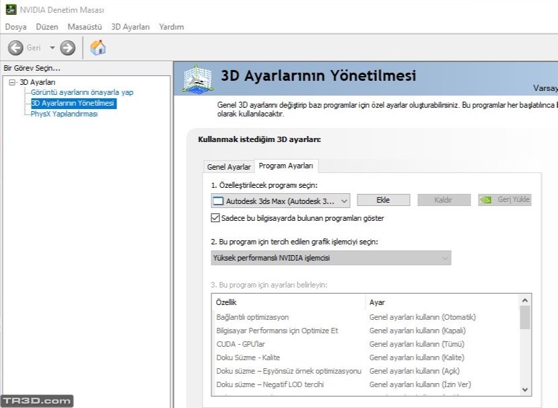Select PhysX Yapılandırması in the task tree

pos(64,114)
